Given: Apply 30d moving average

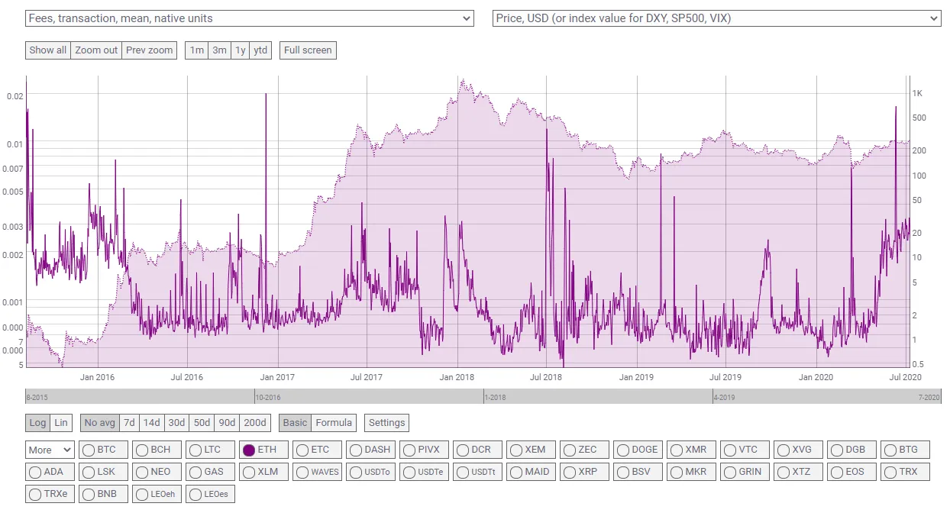Looking at the screenshot, I should click(177, 423).
